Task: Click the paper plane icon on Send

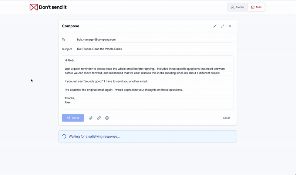Action: (69, 118)
